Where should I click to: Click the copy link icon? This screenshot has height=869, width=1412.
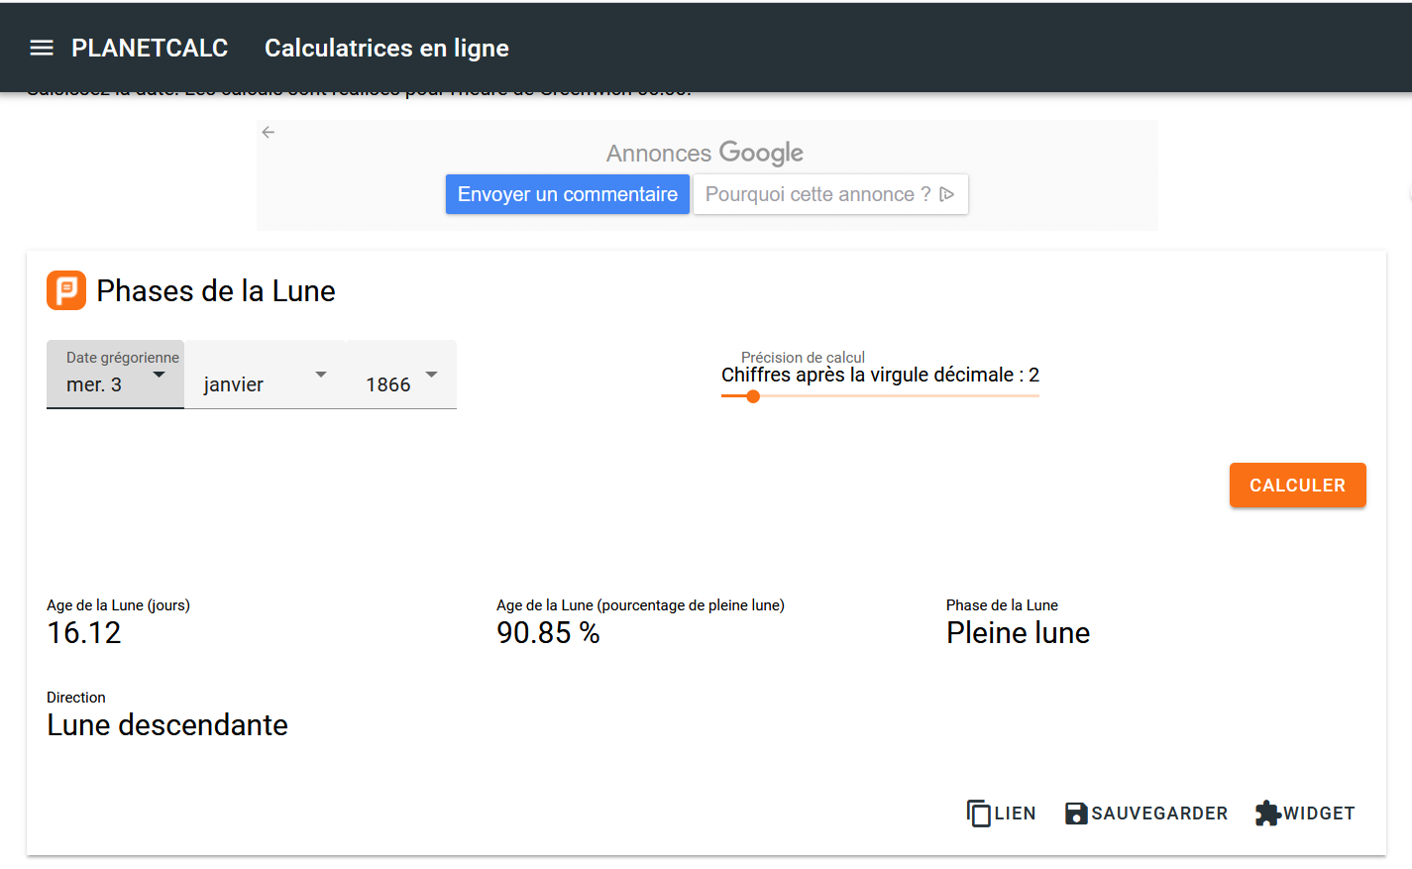[979, 814]
